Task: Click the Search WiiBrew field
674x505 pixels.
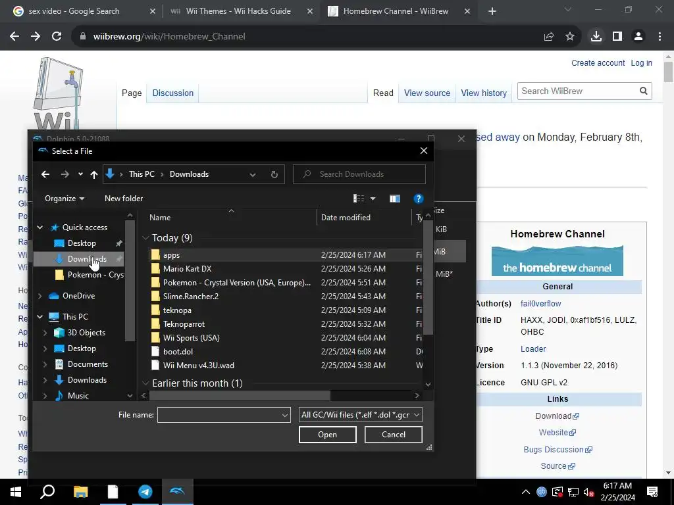Action: (578, 91)
